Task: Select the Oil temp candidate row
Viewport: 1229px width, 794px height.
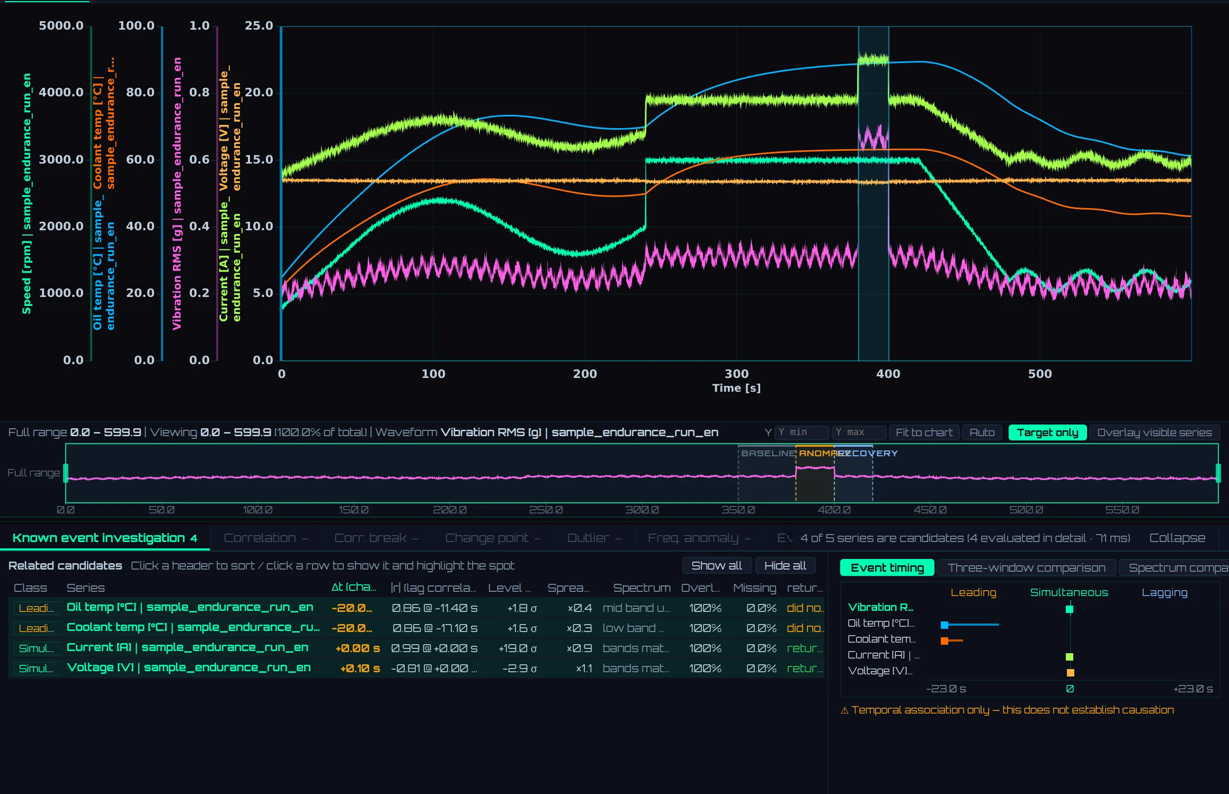Action: pos(416,608)
